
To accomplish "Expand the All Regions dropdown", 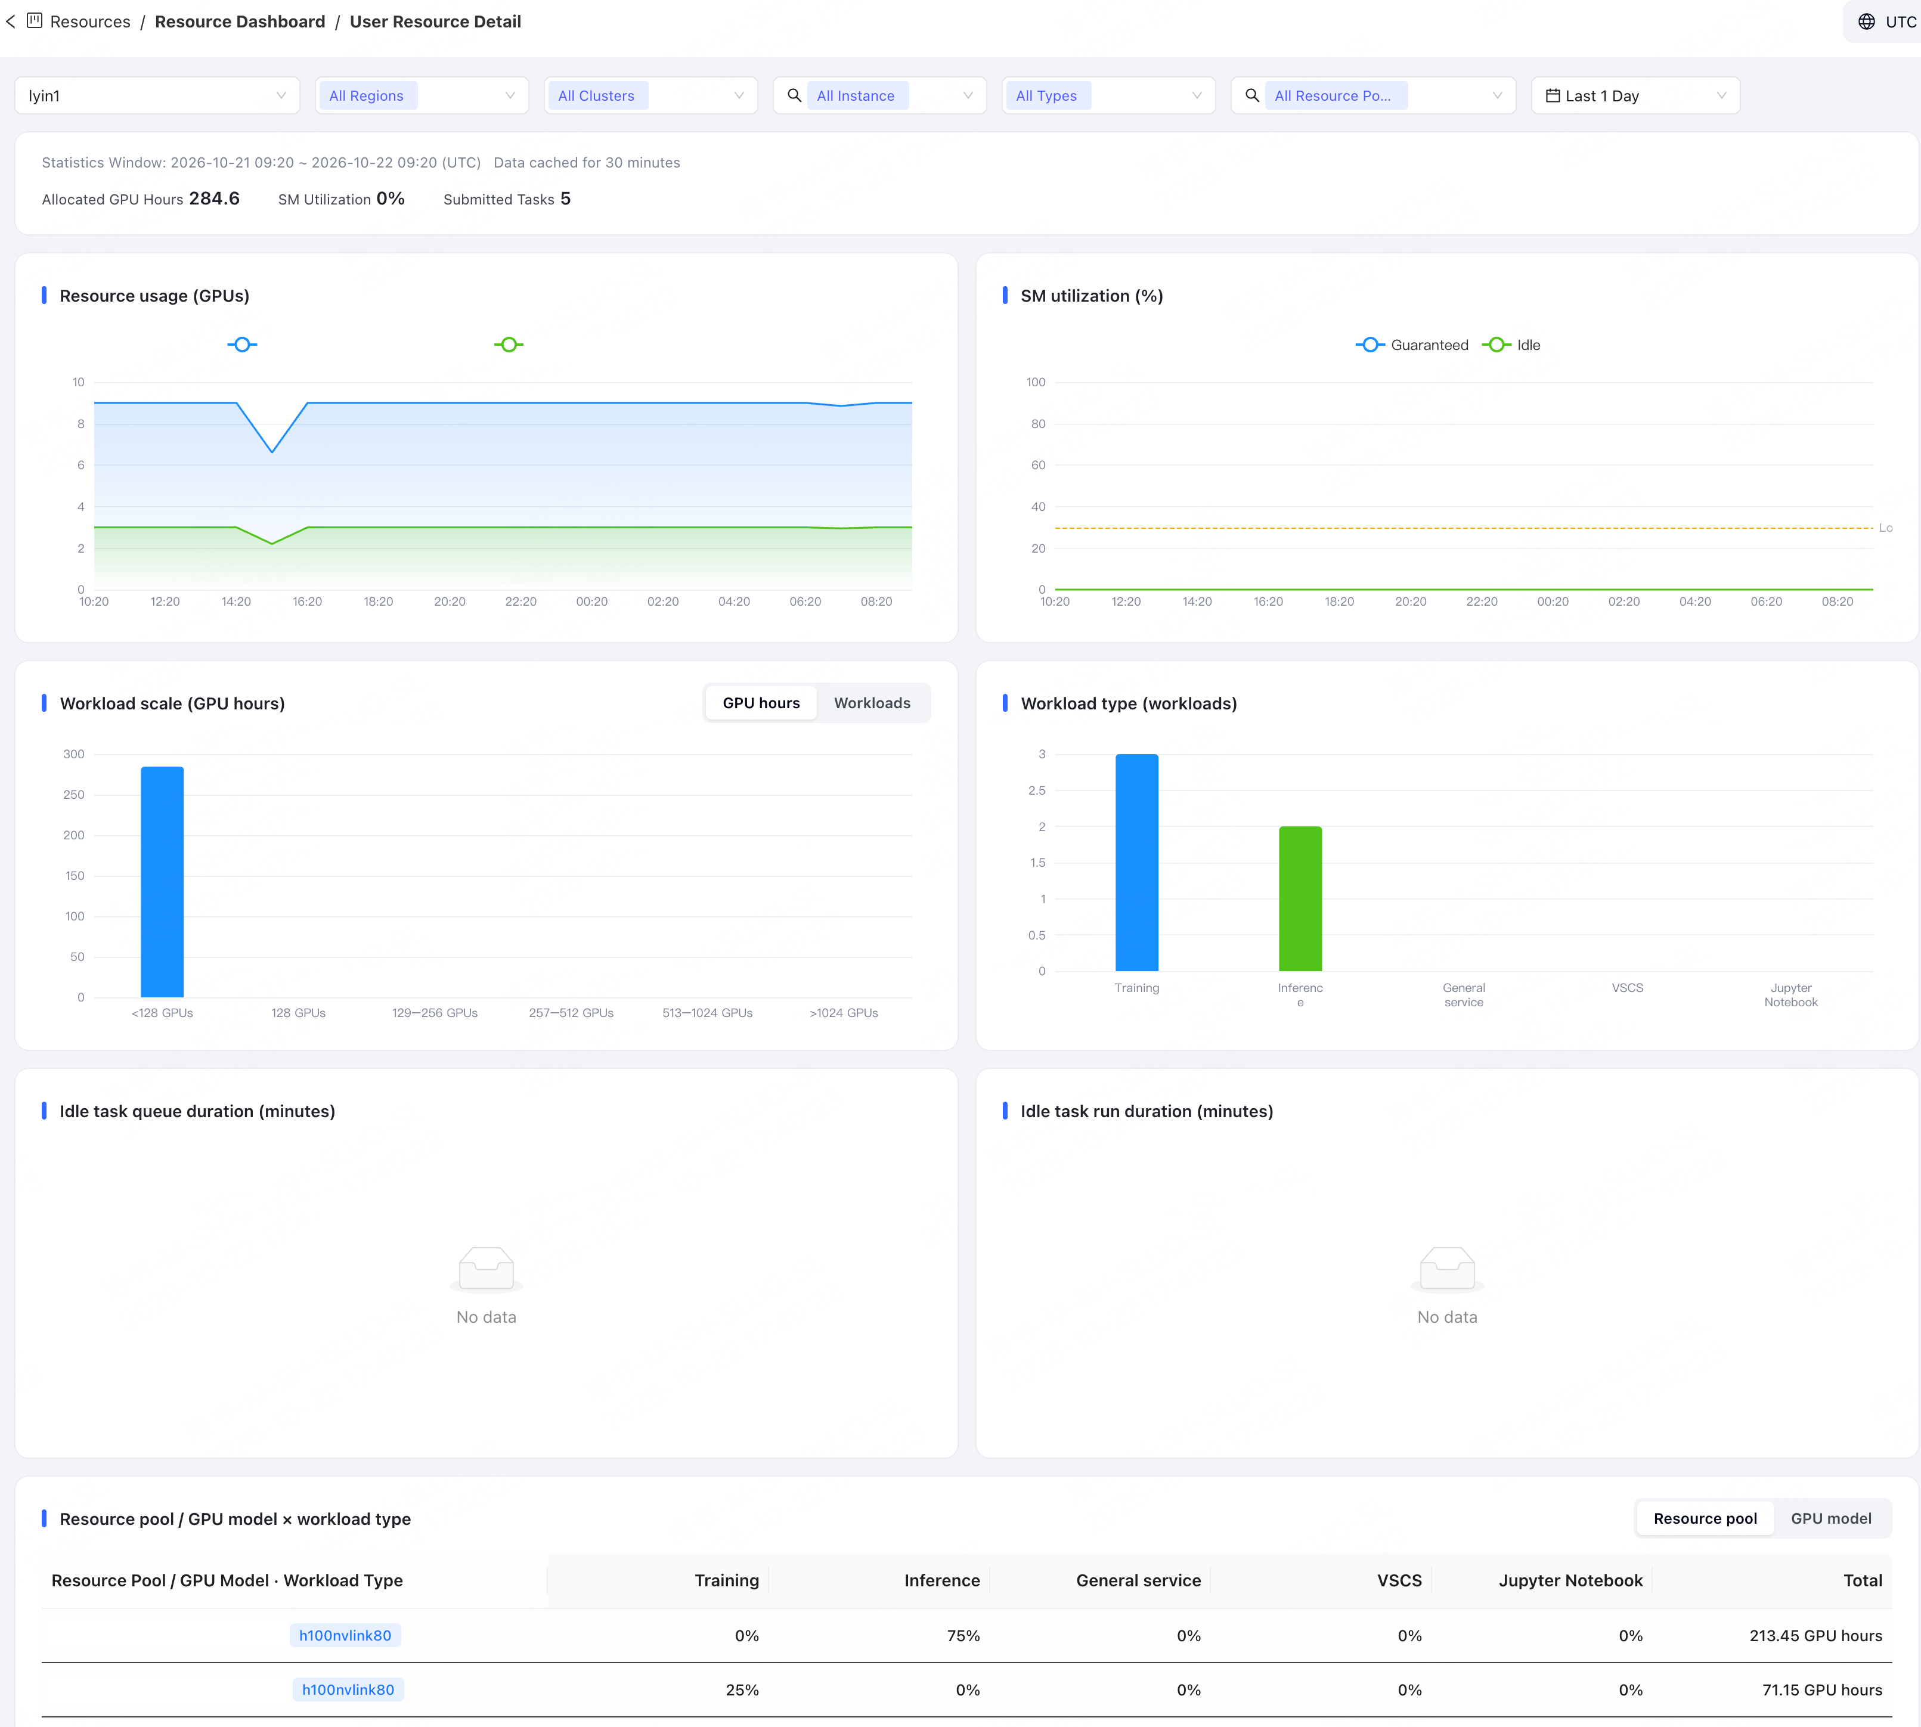I will click(x=422, y=96).
